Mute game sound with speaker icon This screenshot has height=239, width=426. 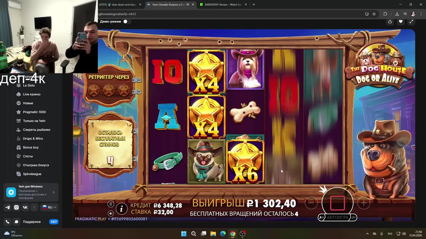coord(111,213)
